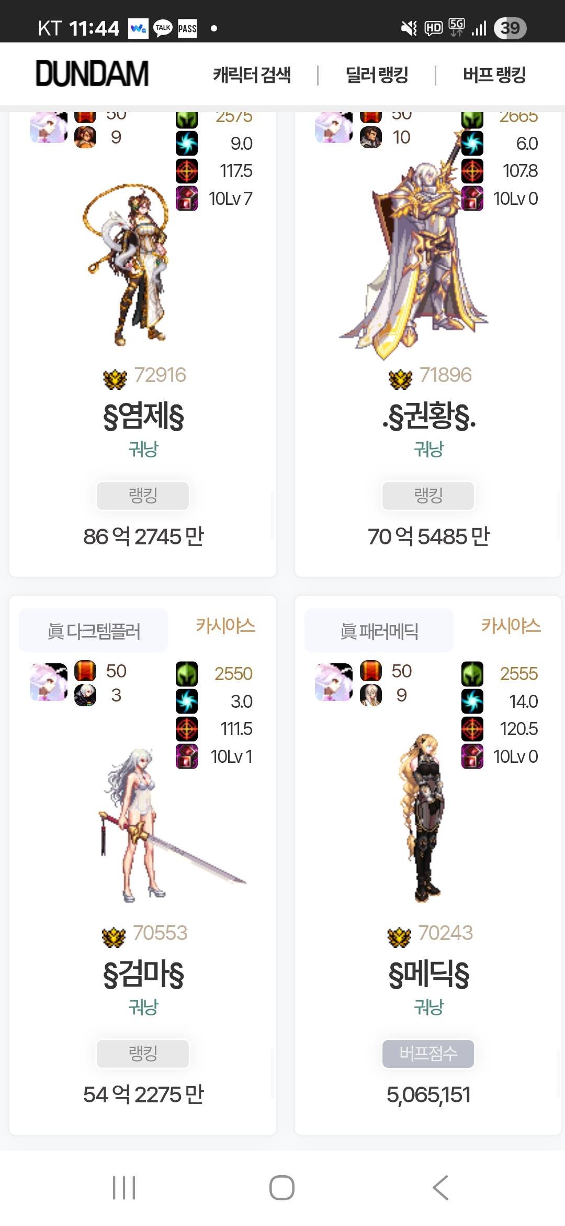Click the 랭킹 button under §염제§

pyautogui.click(x=143, y=496)
